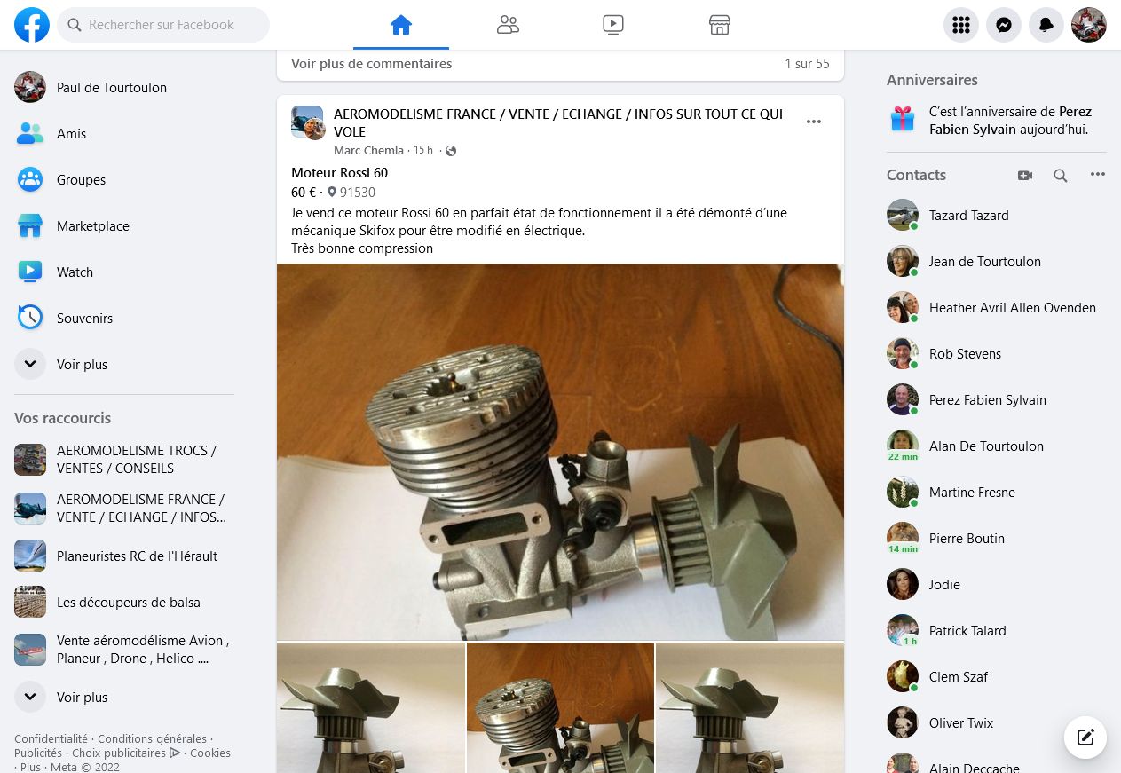Open Choix publicitaires footer link
The width and height of the screenshot is (1121, 773).
click(x=126, y=753)
